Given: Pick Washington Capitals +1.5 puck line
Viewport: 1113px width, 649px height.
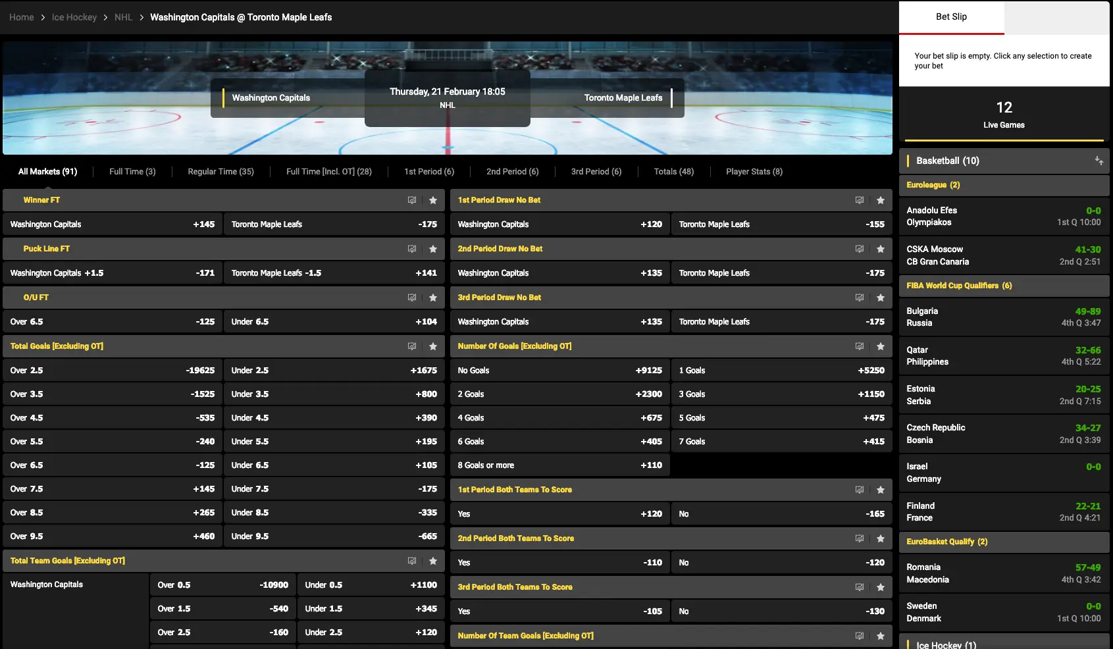Looking at the screenshot, I should pyautogui.click(x=113, y=273).
